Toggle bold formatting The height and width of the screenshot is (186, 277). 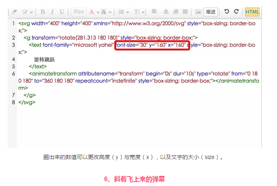(x=43, y=12)
